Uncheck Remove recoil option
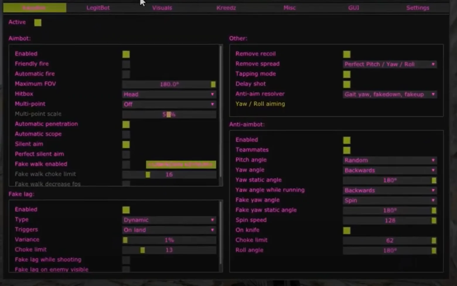The height and width of the screenshot is (286, 457). (x=347, y=54)
